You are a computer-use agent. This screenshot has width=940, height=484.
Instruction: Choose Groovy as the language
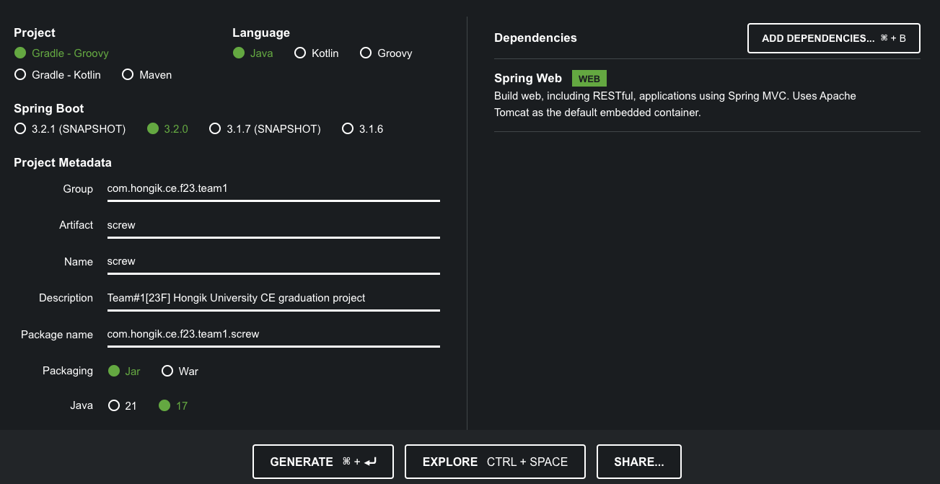click(386, 53)
